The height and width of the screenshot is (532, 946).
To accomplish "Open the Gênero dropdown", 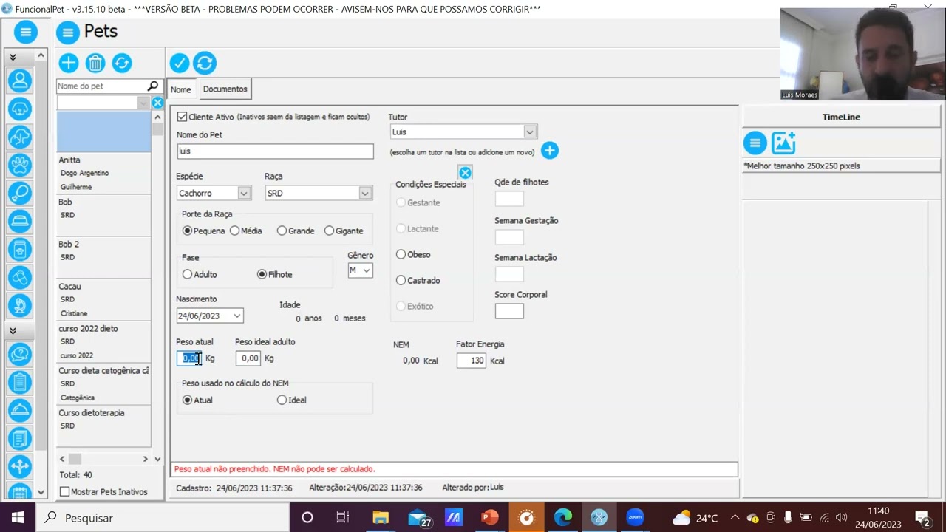I will click(x=366, y=270).
